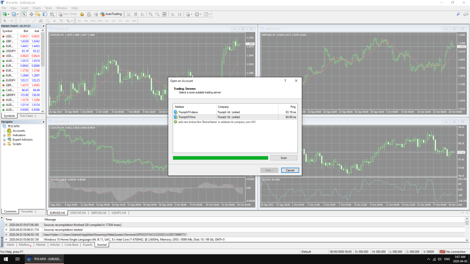
Task: Click the green scan progress bar
Action: pos(220,158)
